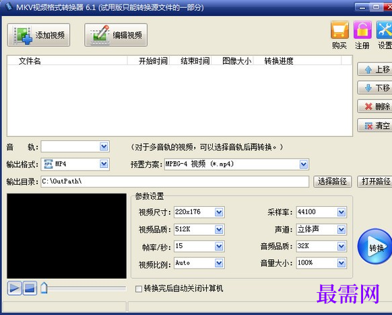392x315 pixels.
Task: Expand the 声道 立体声 dropdown
Action: click(341, 229)
